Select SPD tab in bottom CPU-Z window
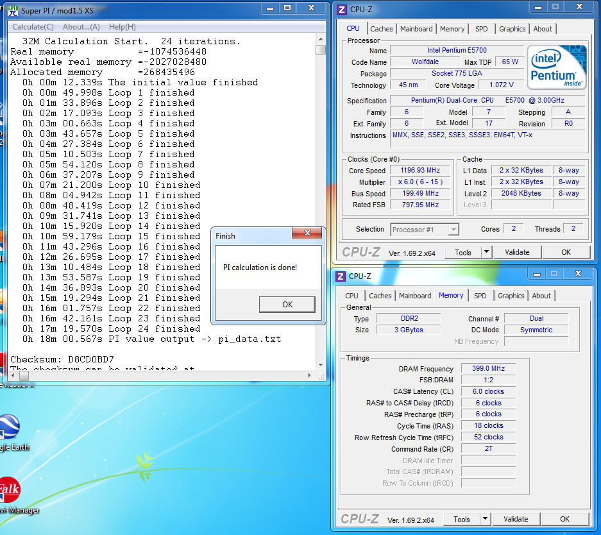601x535 pixels. coord(480,296)
